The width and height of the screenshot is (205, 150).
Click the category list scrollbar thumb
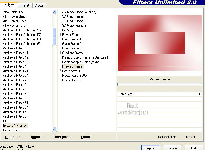coord(55,37)
